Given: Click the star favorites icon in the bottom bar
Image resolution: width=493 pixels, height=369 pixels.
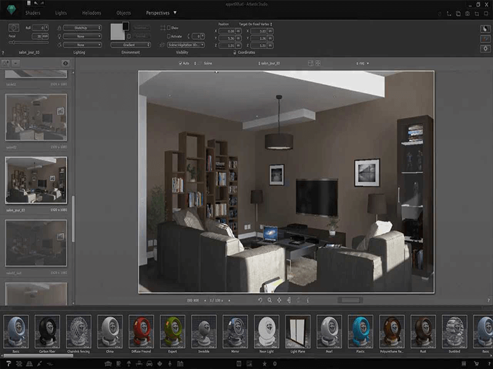Looking at the screenshot, I should coord(264,364).
